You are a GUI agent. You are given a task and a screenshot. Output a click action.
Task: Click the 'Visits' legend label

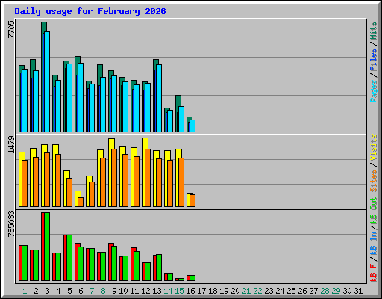tap(374, 147)
